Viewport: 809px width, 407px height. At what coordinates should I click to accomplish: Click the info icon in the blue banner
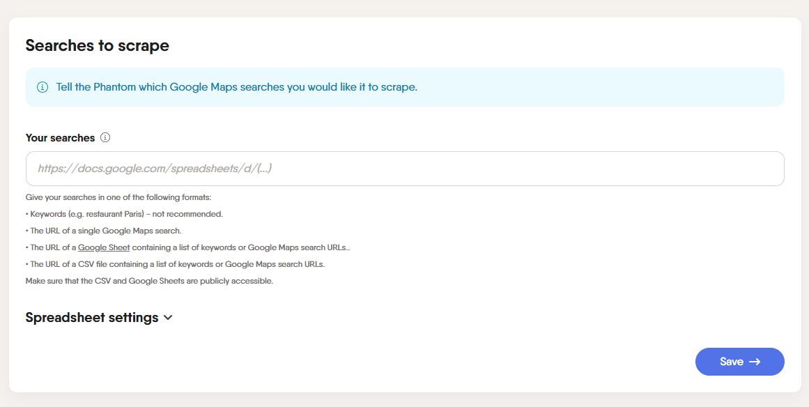43,87
